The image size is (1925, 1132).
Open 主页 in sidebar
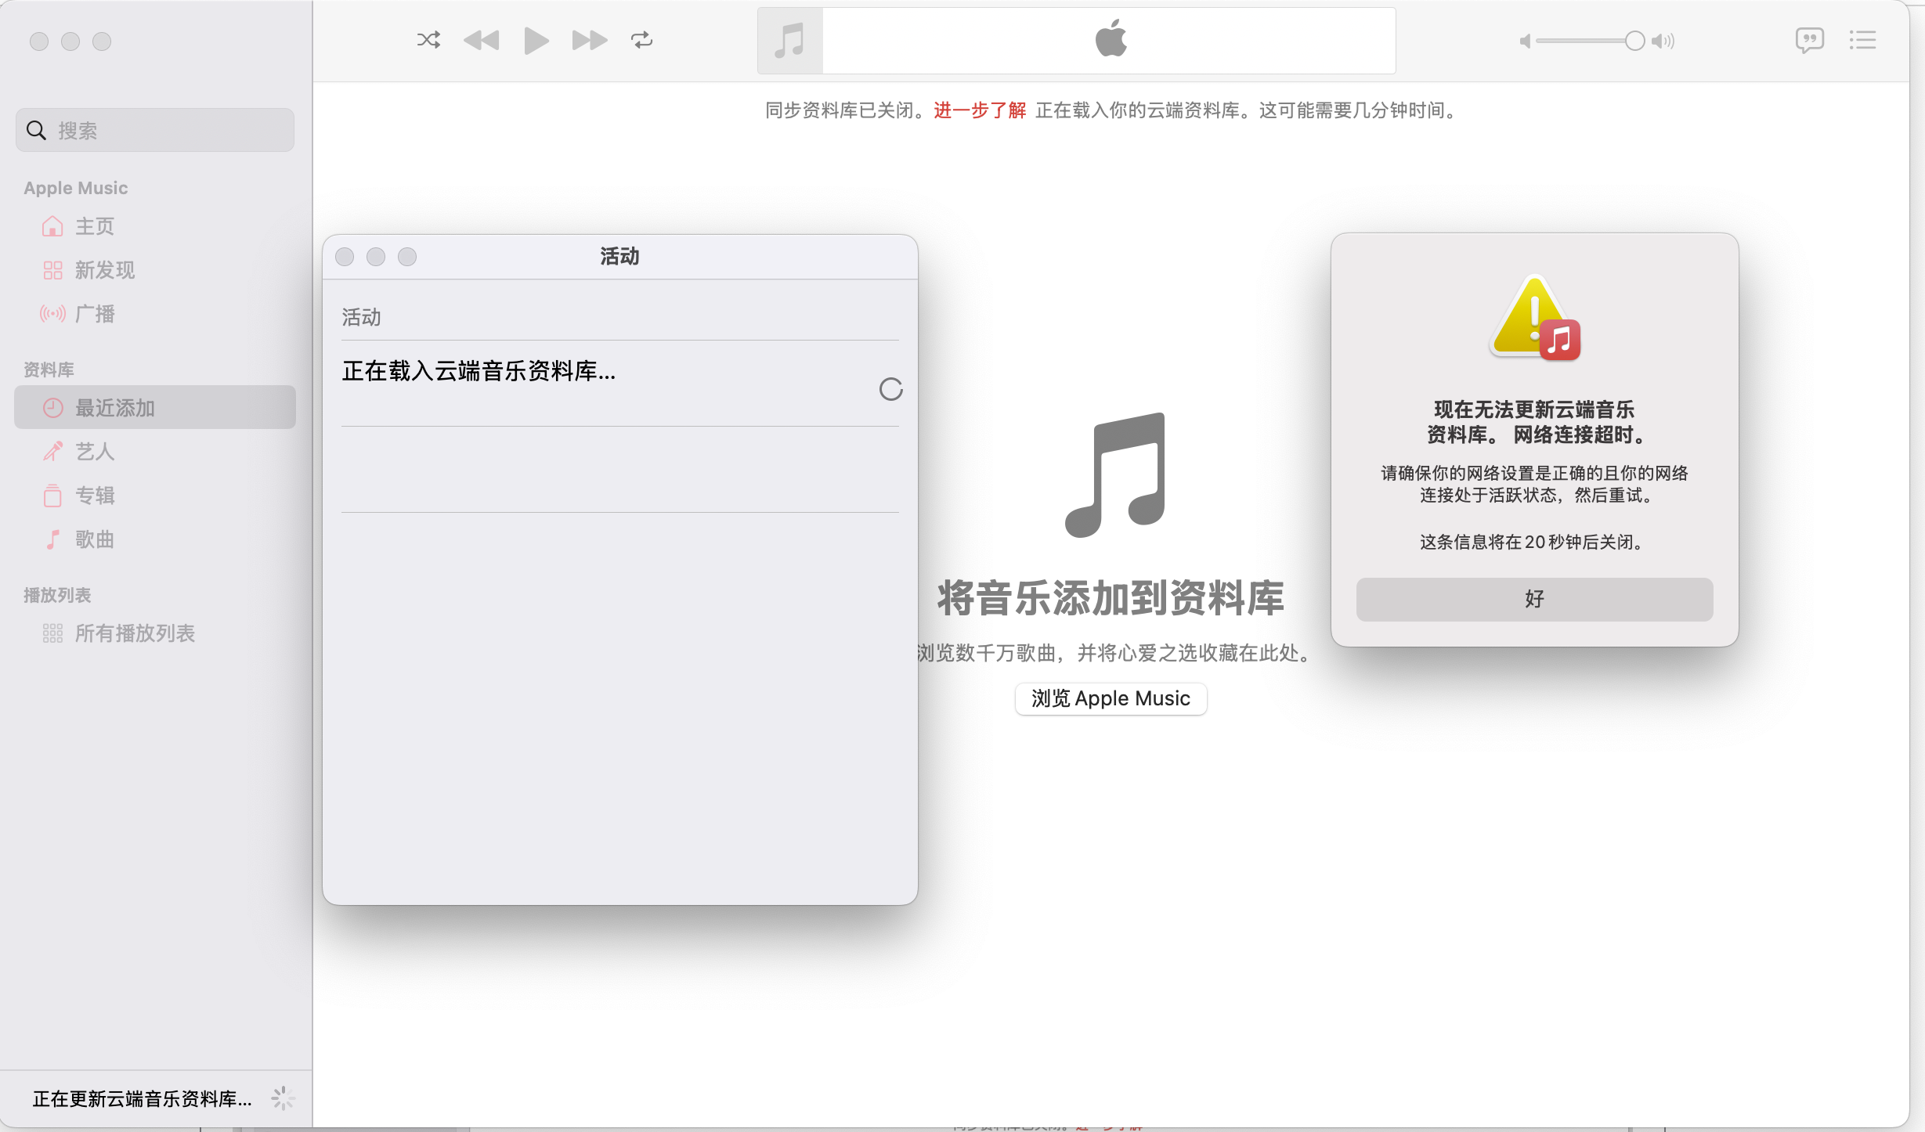[94, 226]
